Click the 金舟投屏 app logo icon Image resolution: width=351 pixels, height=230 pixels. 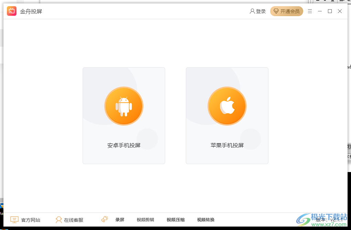click(12, 11)
